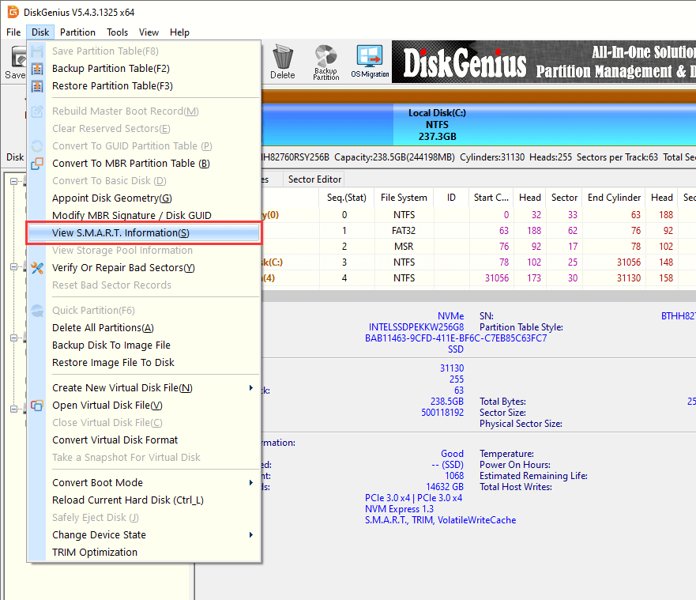Click the File System column header
Screen dimensions: 696x600
(404, 198)
